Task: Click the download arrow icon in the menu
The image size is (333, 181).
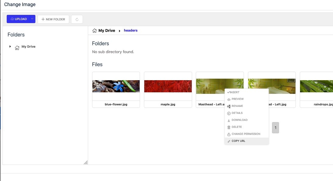Action: click(229, 120)
